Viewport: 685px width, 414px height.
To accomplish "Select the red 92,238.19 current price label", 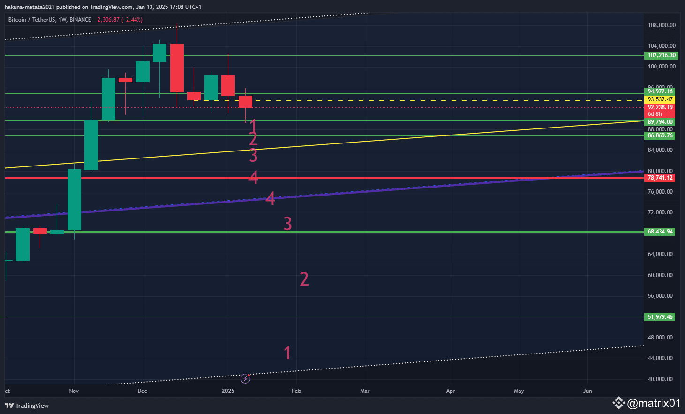I will pos(659,107).
